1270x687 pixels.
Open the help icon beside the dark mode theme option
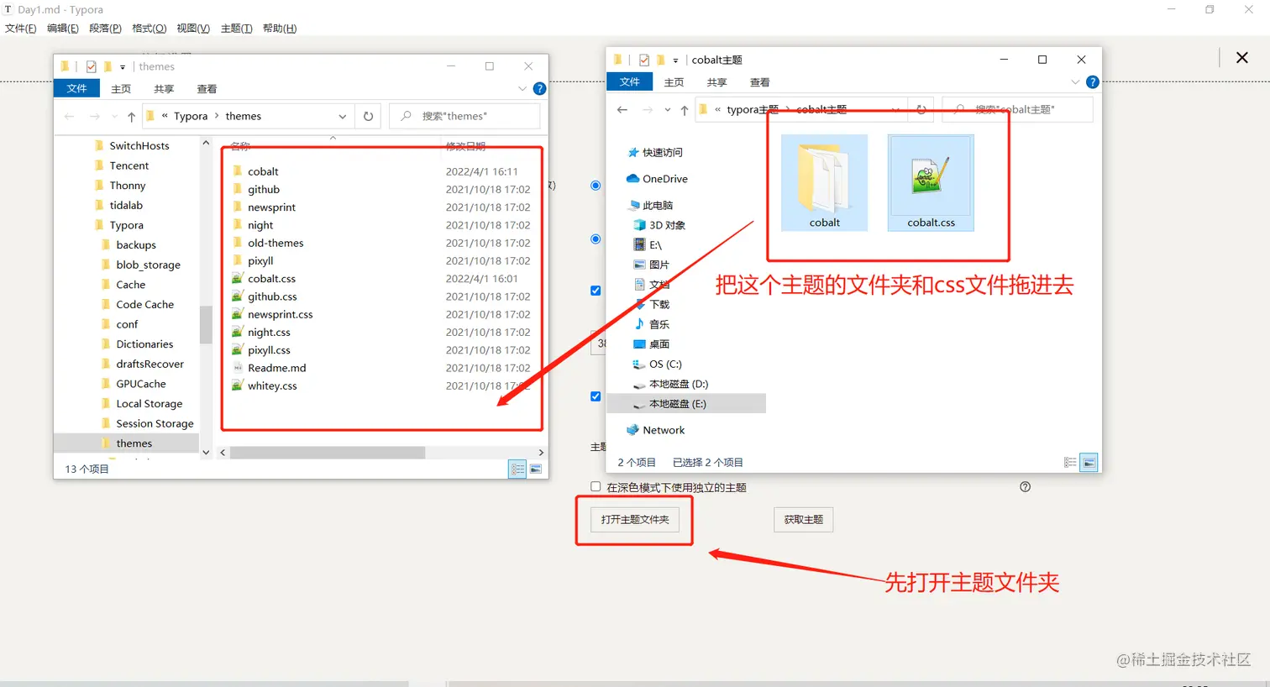1025,486
